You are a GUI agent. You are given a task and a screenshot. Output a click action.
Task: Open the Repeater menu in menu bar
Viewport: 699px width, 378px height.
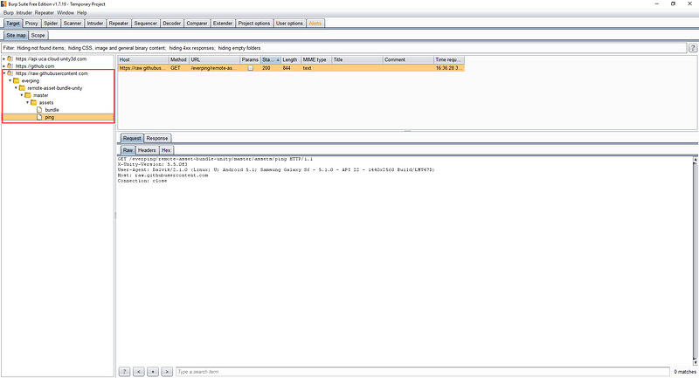pos(45,13)
